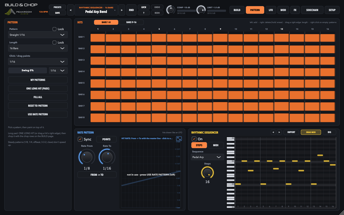Viewport: 344px width, 215px height.
Task: Click the hit rate curve graph
Action: [151, 174]
